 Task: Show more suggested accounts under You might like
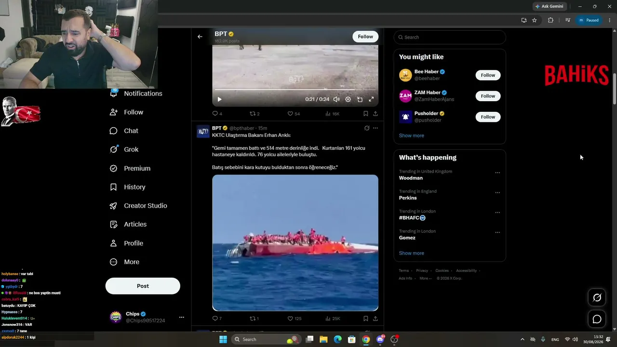[x=412, y=135]
